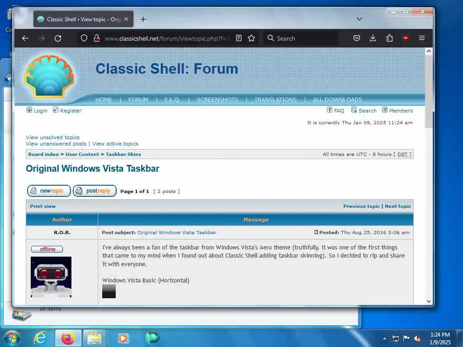The width and height of the screenshot is (463, 347).
Task: Click the URL address field
Action: (x=168, y=38)
